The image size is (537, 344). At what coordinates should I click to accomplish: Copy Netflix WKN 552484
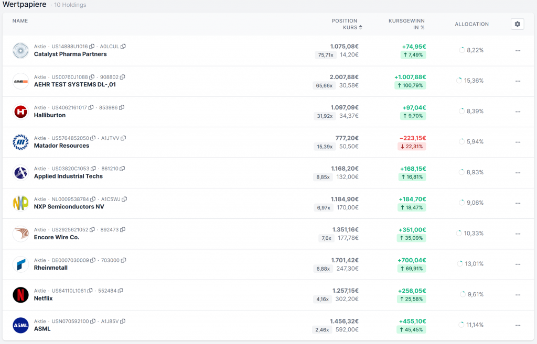click(120, 291)
